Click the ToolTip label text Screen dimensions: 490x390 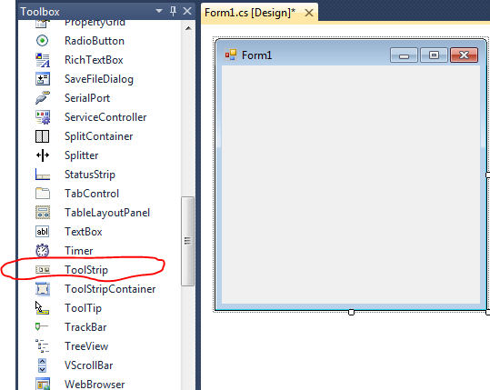83,308
